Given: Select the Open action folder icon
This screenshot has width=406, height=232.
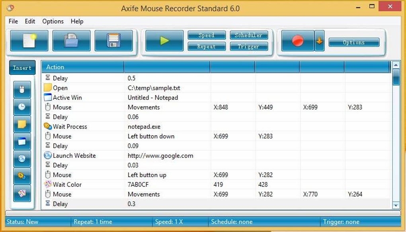Looking at the screenshot, I should coord(48,88).
